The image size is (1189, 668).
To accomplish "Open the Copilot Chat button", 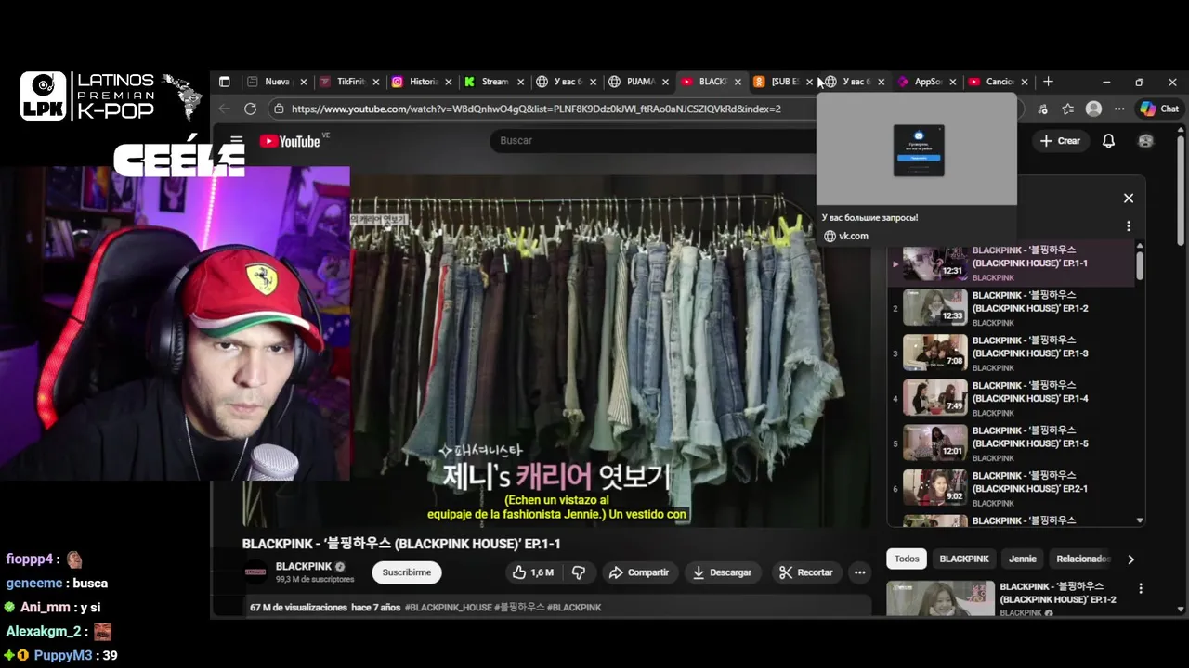I will coord(1159,109).
